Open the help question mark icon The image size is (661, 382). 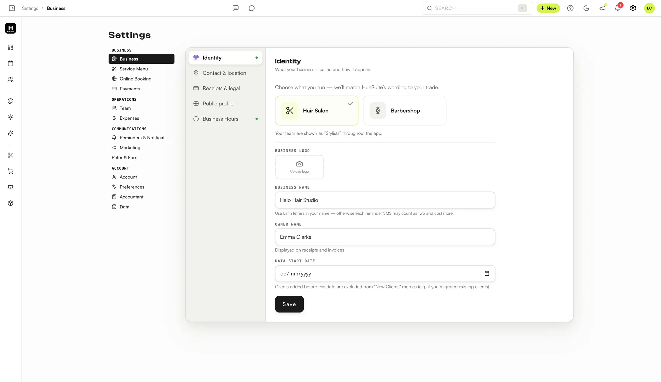pos(570,8)
